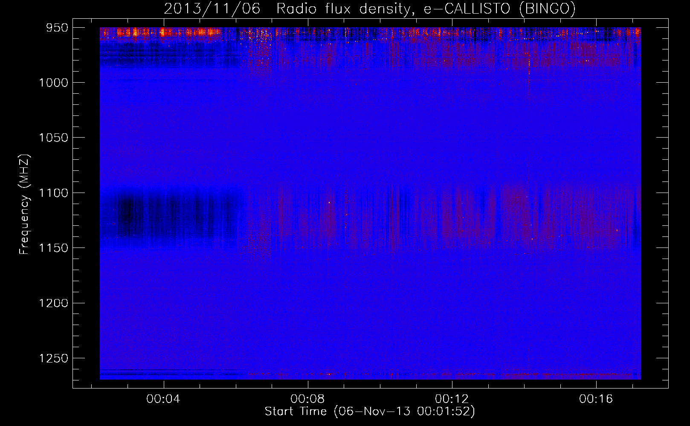Click the 1050 frequency tick label
The width and height of the screenshot is (690, 426).
point(53,138)
